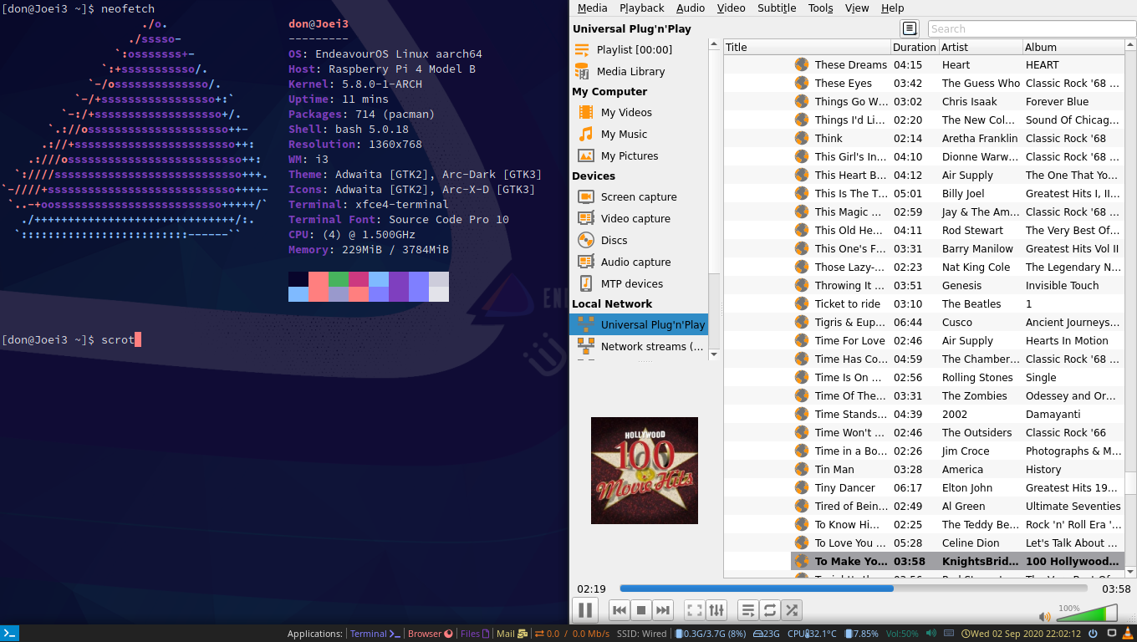Viewport: 1137px width, 642px height.
Task: Open extended settings equalizer button
Action: (x=716, y=610)
